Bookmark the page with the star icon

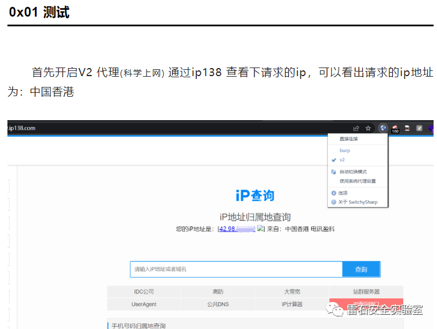tap(368, 128)
